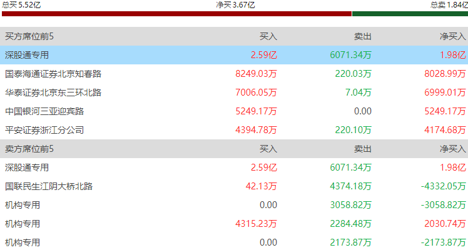
Task: Click 净买入 column header in 买方席位前5 section
Action: tap(452, 36)
